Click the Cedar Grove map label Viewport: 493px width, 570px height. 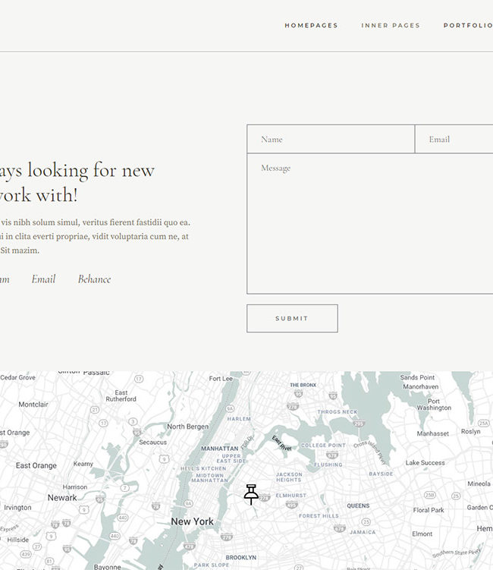[x=17, y=377]
